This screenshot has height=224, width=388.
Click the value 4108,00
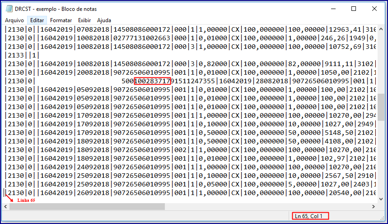tap(339, 141)
